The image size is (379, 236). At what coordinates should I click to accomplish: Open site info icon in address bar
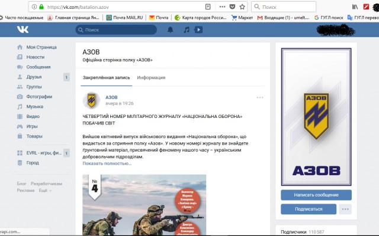pyautogui.click(x=34, y=7)
